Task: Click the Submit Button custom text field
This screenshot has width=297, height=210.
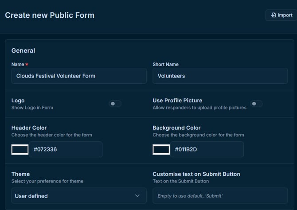Action: tap(220, 195)
